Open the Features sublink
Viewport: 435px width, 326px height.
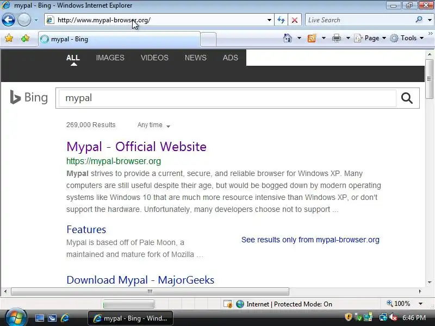[x=86, y=229]
